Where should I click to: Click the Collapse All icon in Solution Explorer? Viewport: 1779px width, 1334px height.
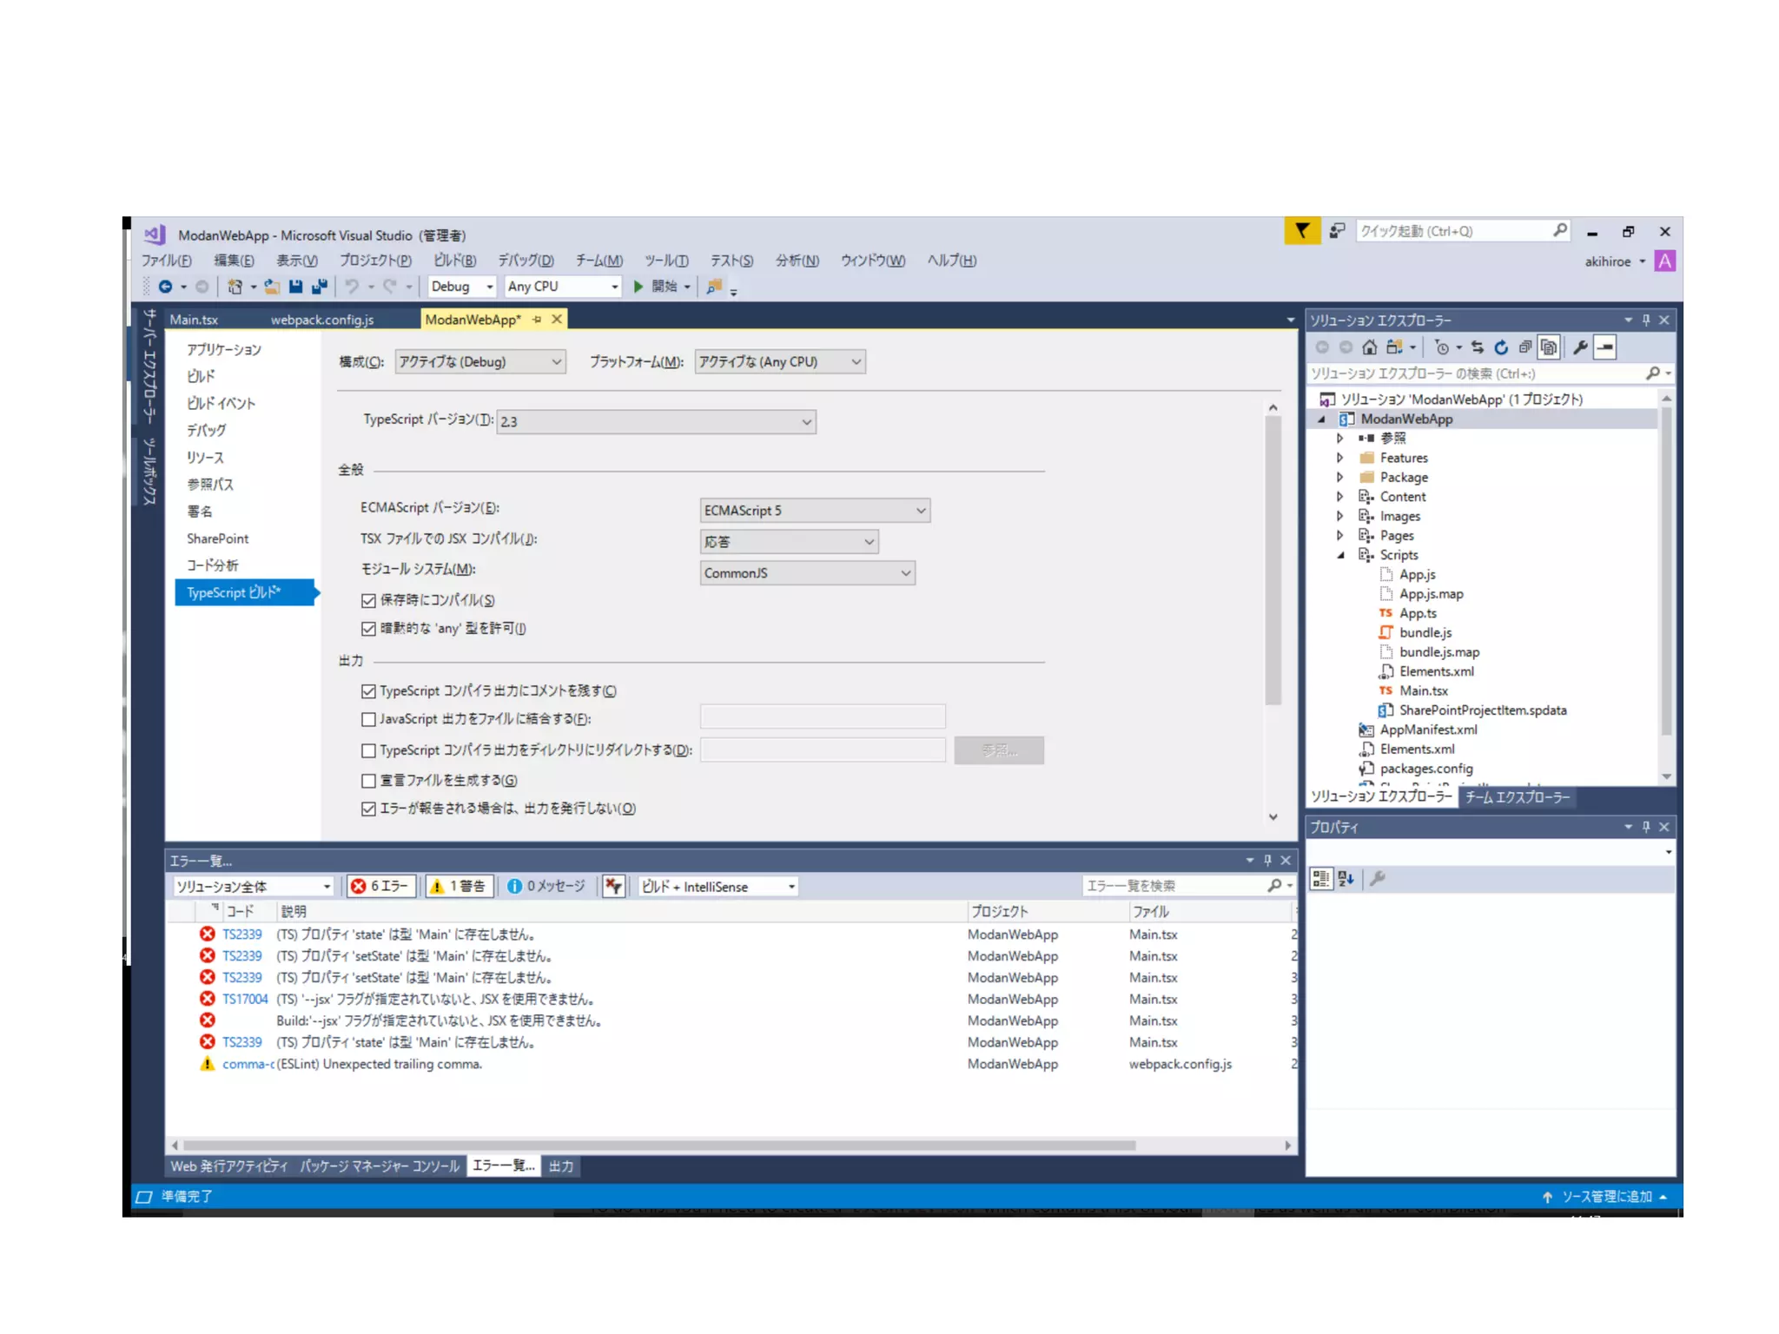coord(1524,347)
